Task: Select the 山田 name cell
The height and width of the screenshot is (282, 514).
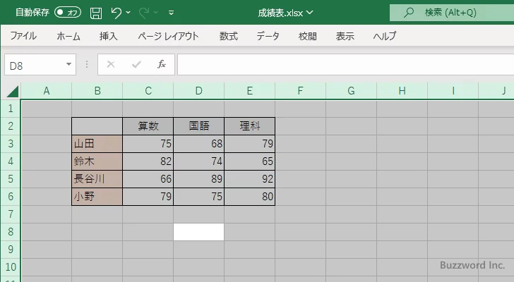Action: pos(97,144)
